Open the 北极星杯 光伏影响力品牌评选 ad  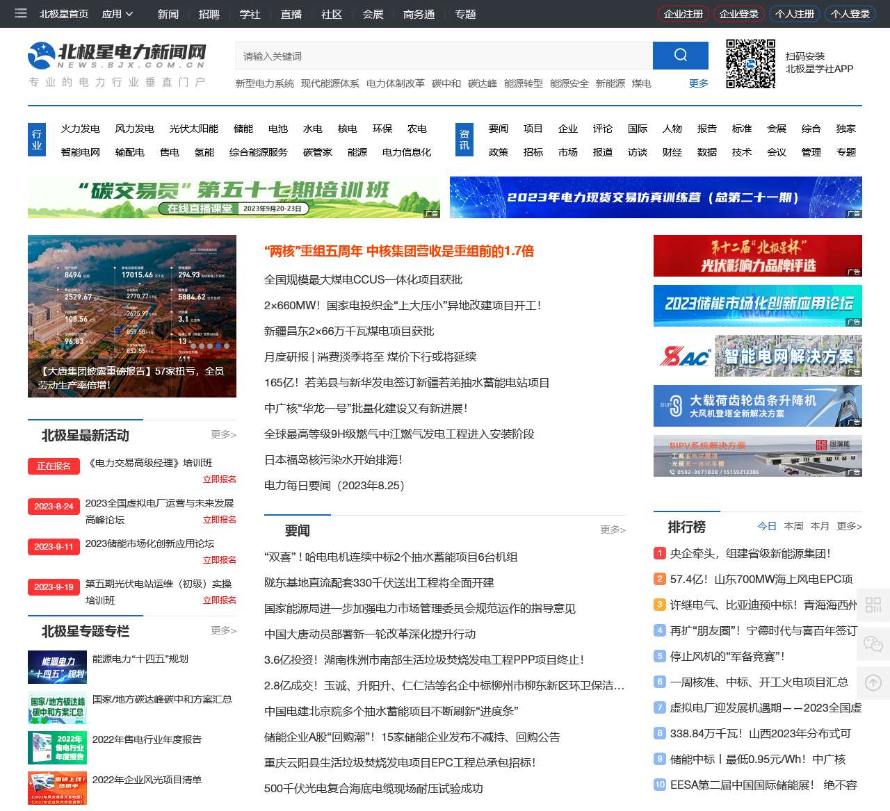758,256
